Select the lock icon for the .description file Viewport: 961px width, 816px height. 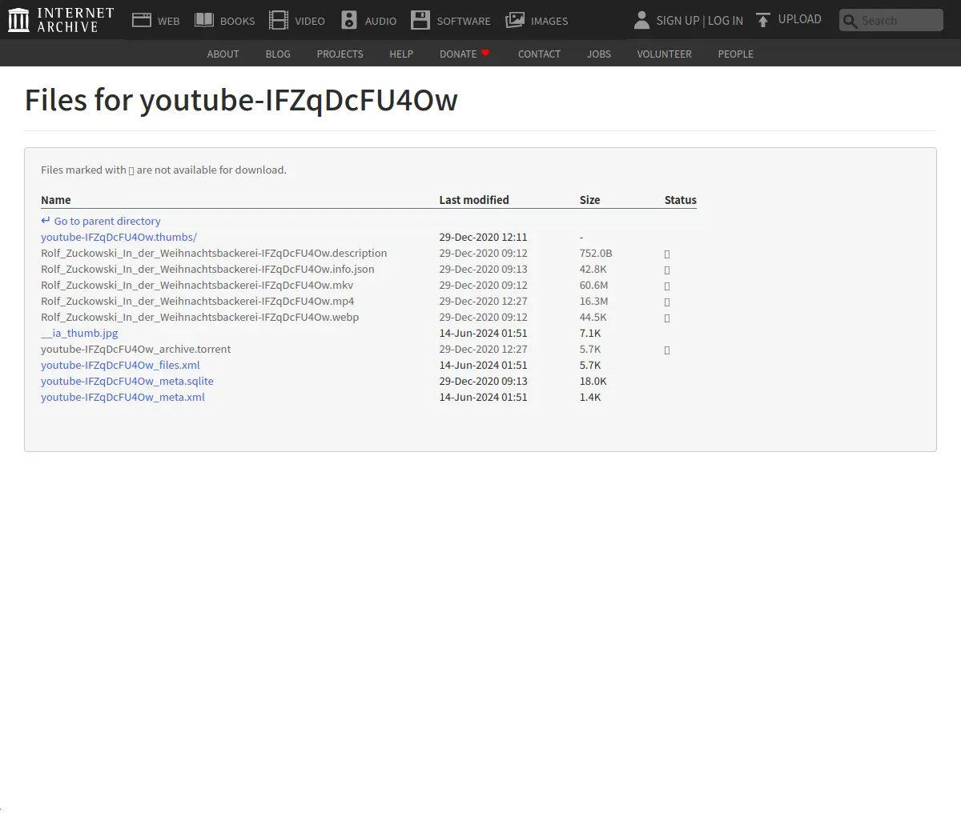pyautogui.click(x=667, y=254)
